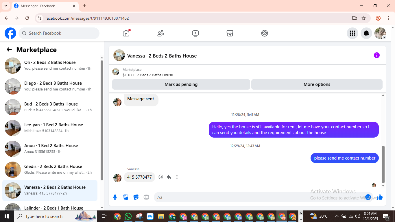The image size is (395, 222).
Task: Open Oli's 2 Beds 2 Baths House chat
Action: (x=50, y=65)
